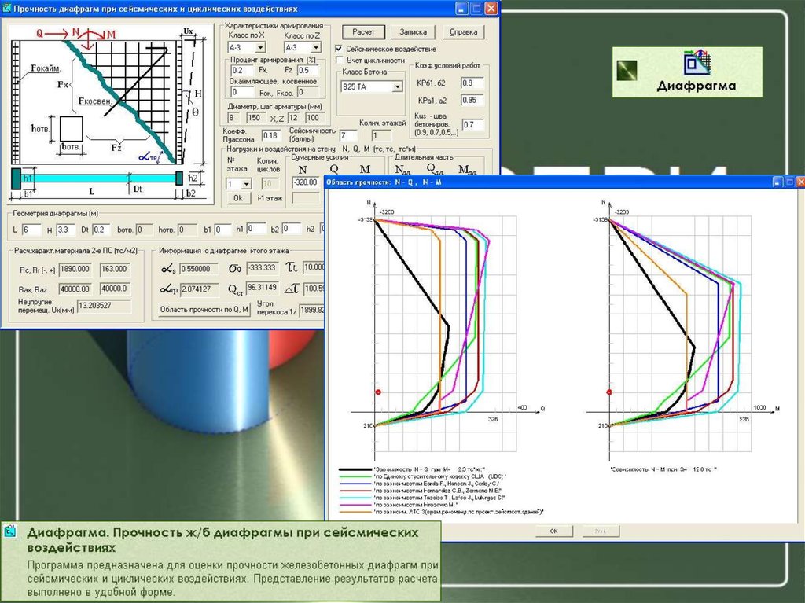The width and height of the screenshot is (805, 603).
Task: Click the Область прочности по Q, M button
Action: tap(204, 310)
